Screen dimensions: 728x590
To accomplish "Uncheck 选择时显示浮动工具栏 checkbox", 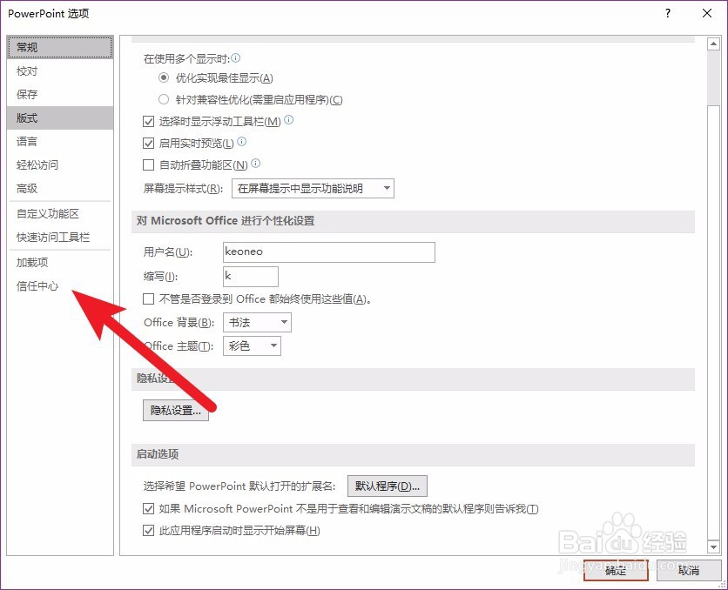I will pos(148,122).
